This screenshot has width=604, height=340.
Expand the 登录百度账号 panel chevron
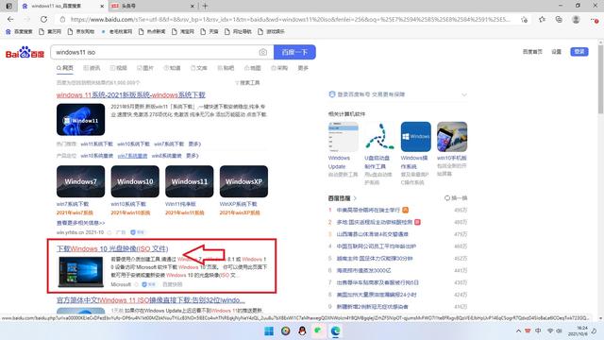[x=464, y=94]
